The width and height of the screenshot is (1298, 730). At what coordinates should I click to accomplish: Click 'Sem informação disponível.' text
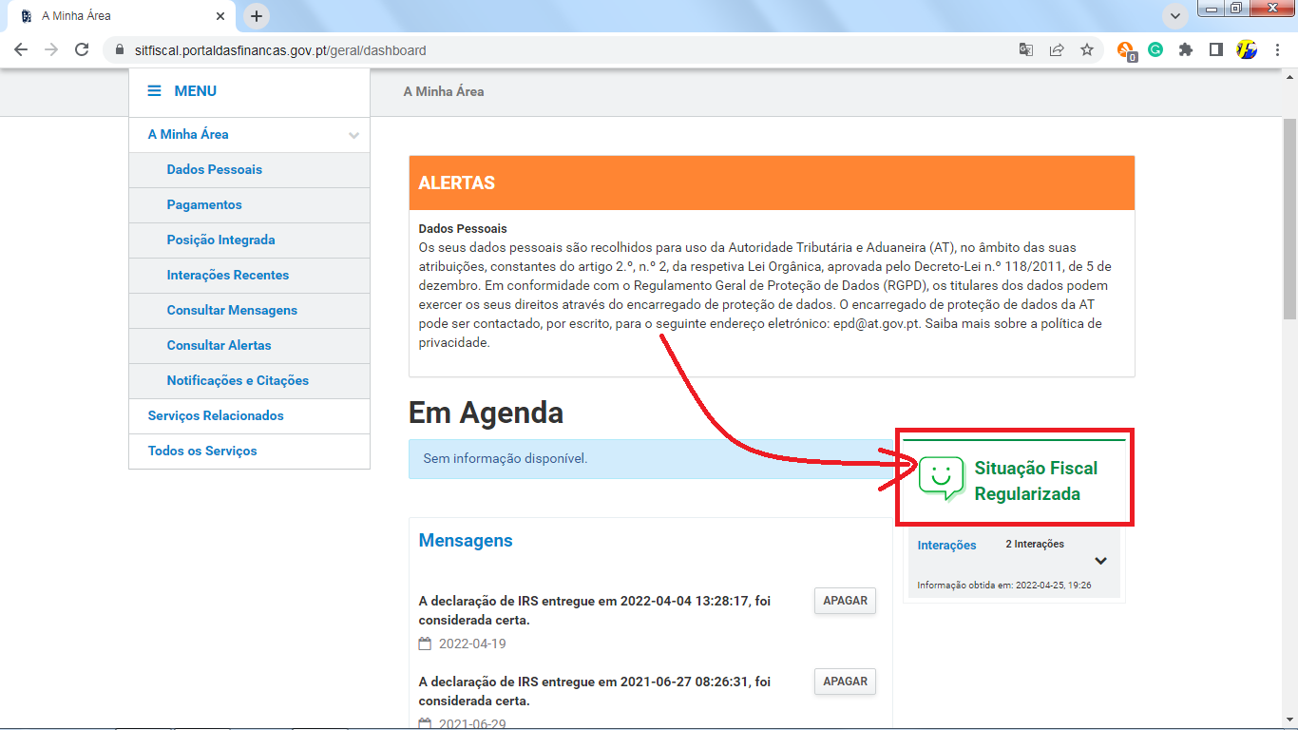pos(506,459)
